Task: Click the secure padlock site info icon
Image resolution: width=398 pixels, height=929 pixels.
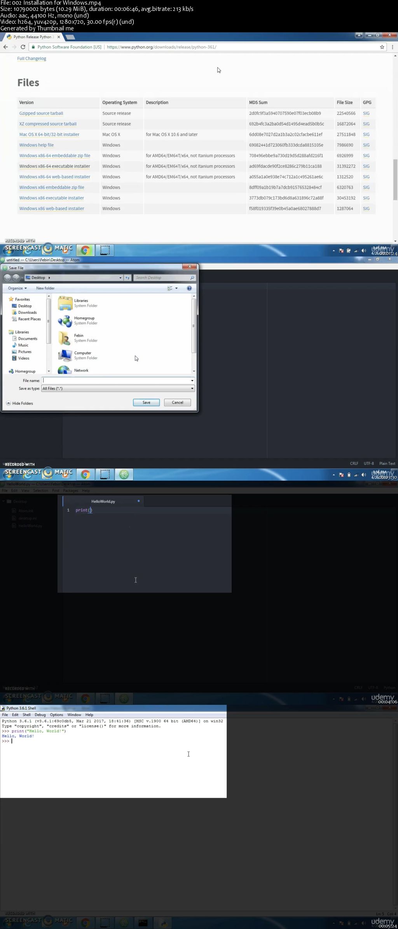Action: [x=33, y=47]
